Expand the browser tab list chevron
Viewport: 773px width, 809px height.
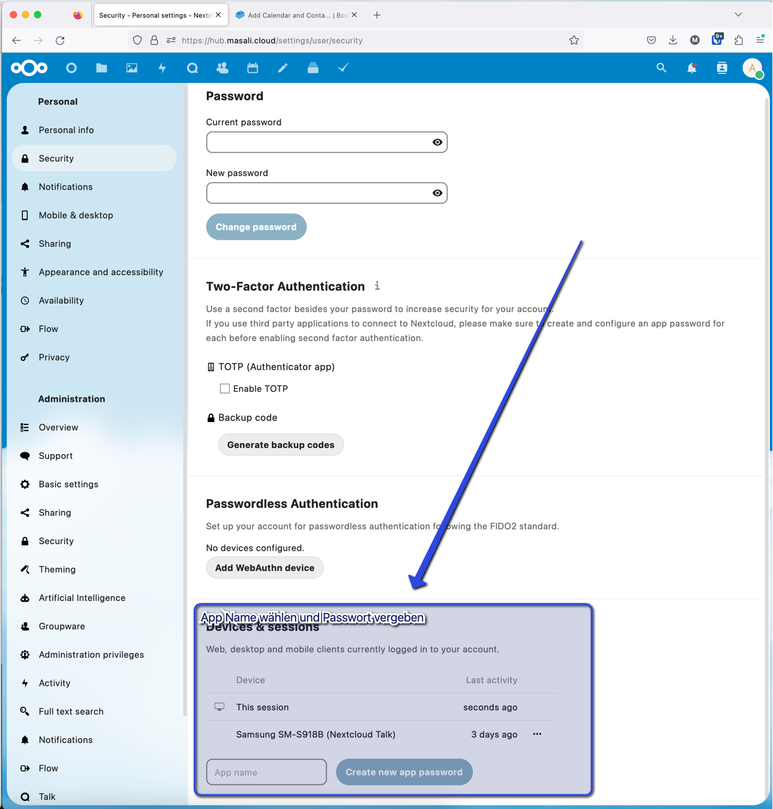(738, 15)
